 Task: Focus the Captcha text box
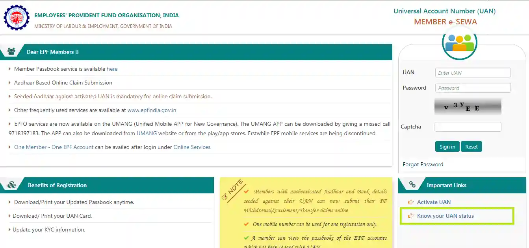click(468, 127)
